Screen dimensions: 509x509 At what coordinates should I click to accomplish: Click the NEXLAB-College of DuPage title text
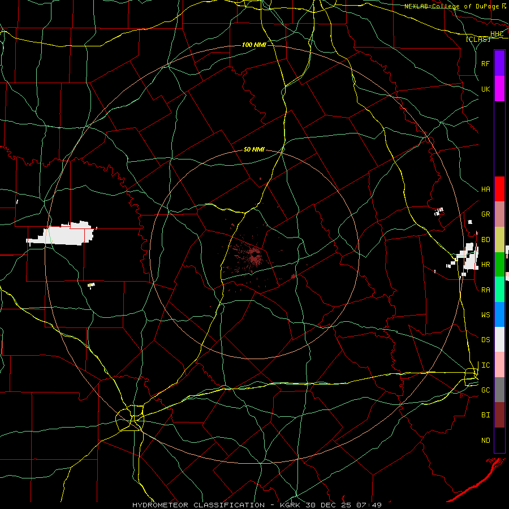[x=451, y=6]
